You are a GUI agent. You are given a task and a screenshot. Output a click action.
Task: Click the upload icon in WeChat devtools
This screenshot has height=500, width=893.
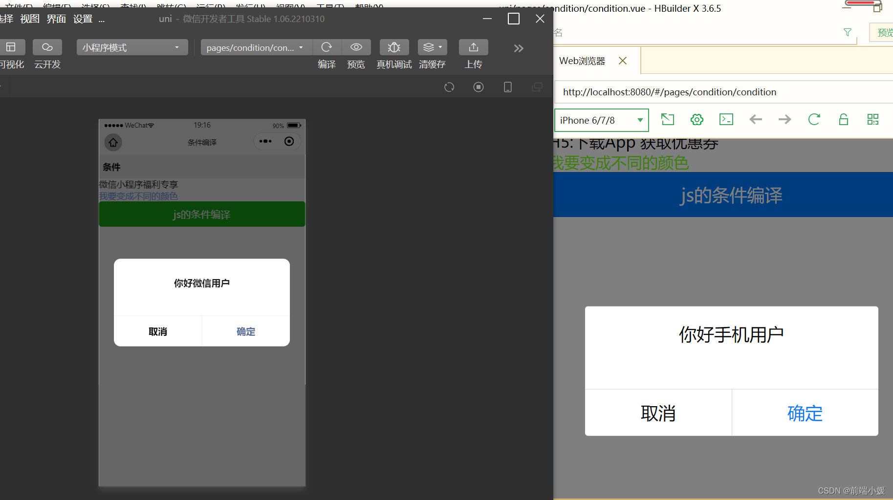point(473,47)
